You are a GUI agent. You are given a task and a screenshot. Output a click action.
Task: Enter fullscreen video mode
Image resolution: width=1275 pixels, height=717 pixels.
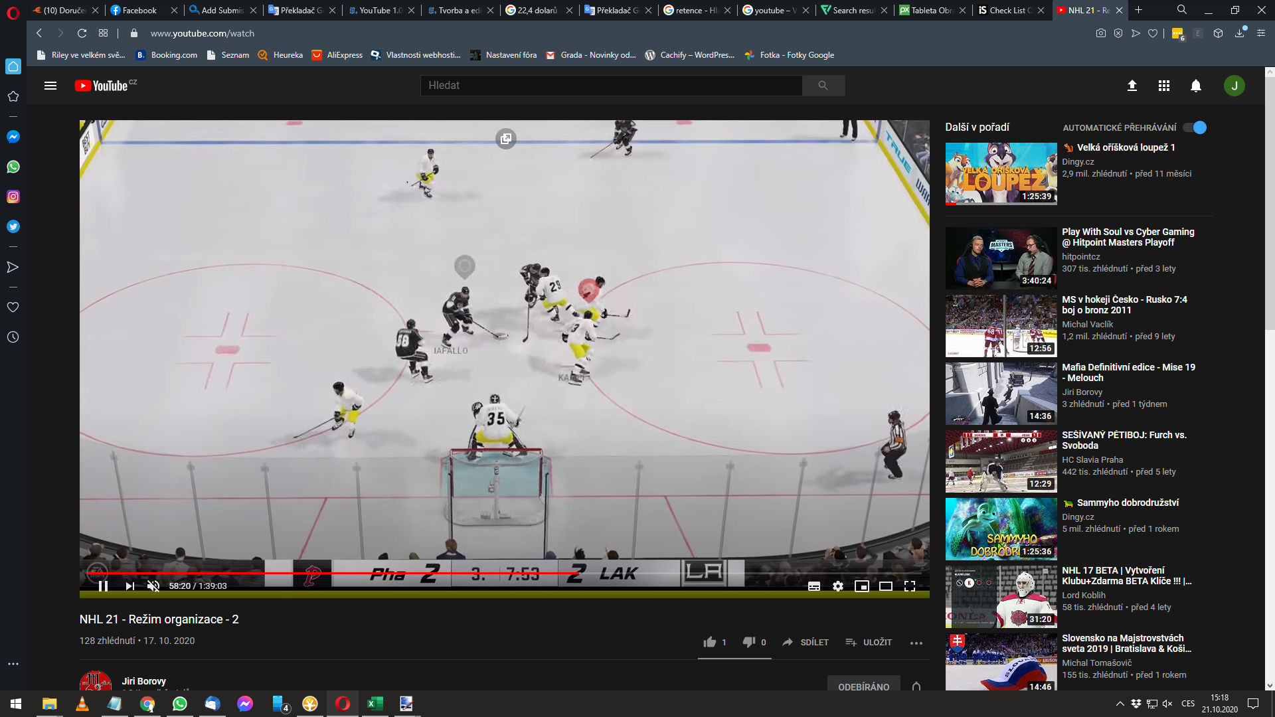(910, 586)
